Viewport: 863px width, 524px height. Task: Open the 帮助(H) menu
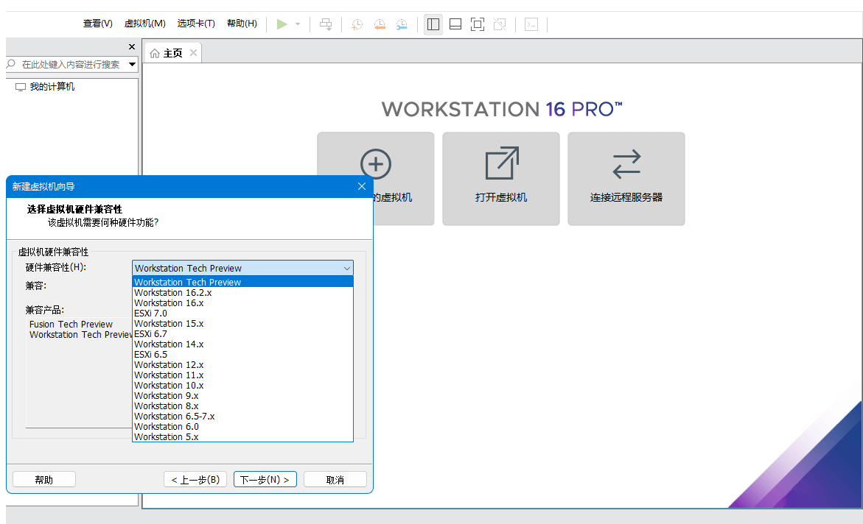[242, 24]
